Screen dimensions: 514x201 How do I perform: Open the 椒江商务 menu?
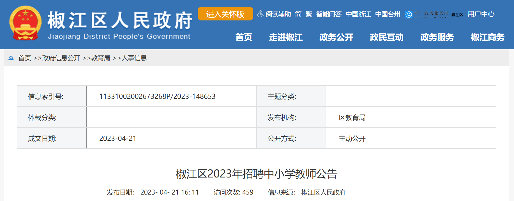pyautogui.click(x=488, y=37)
